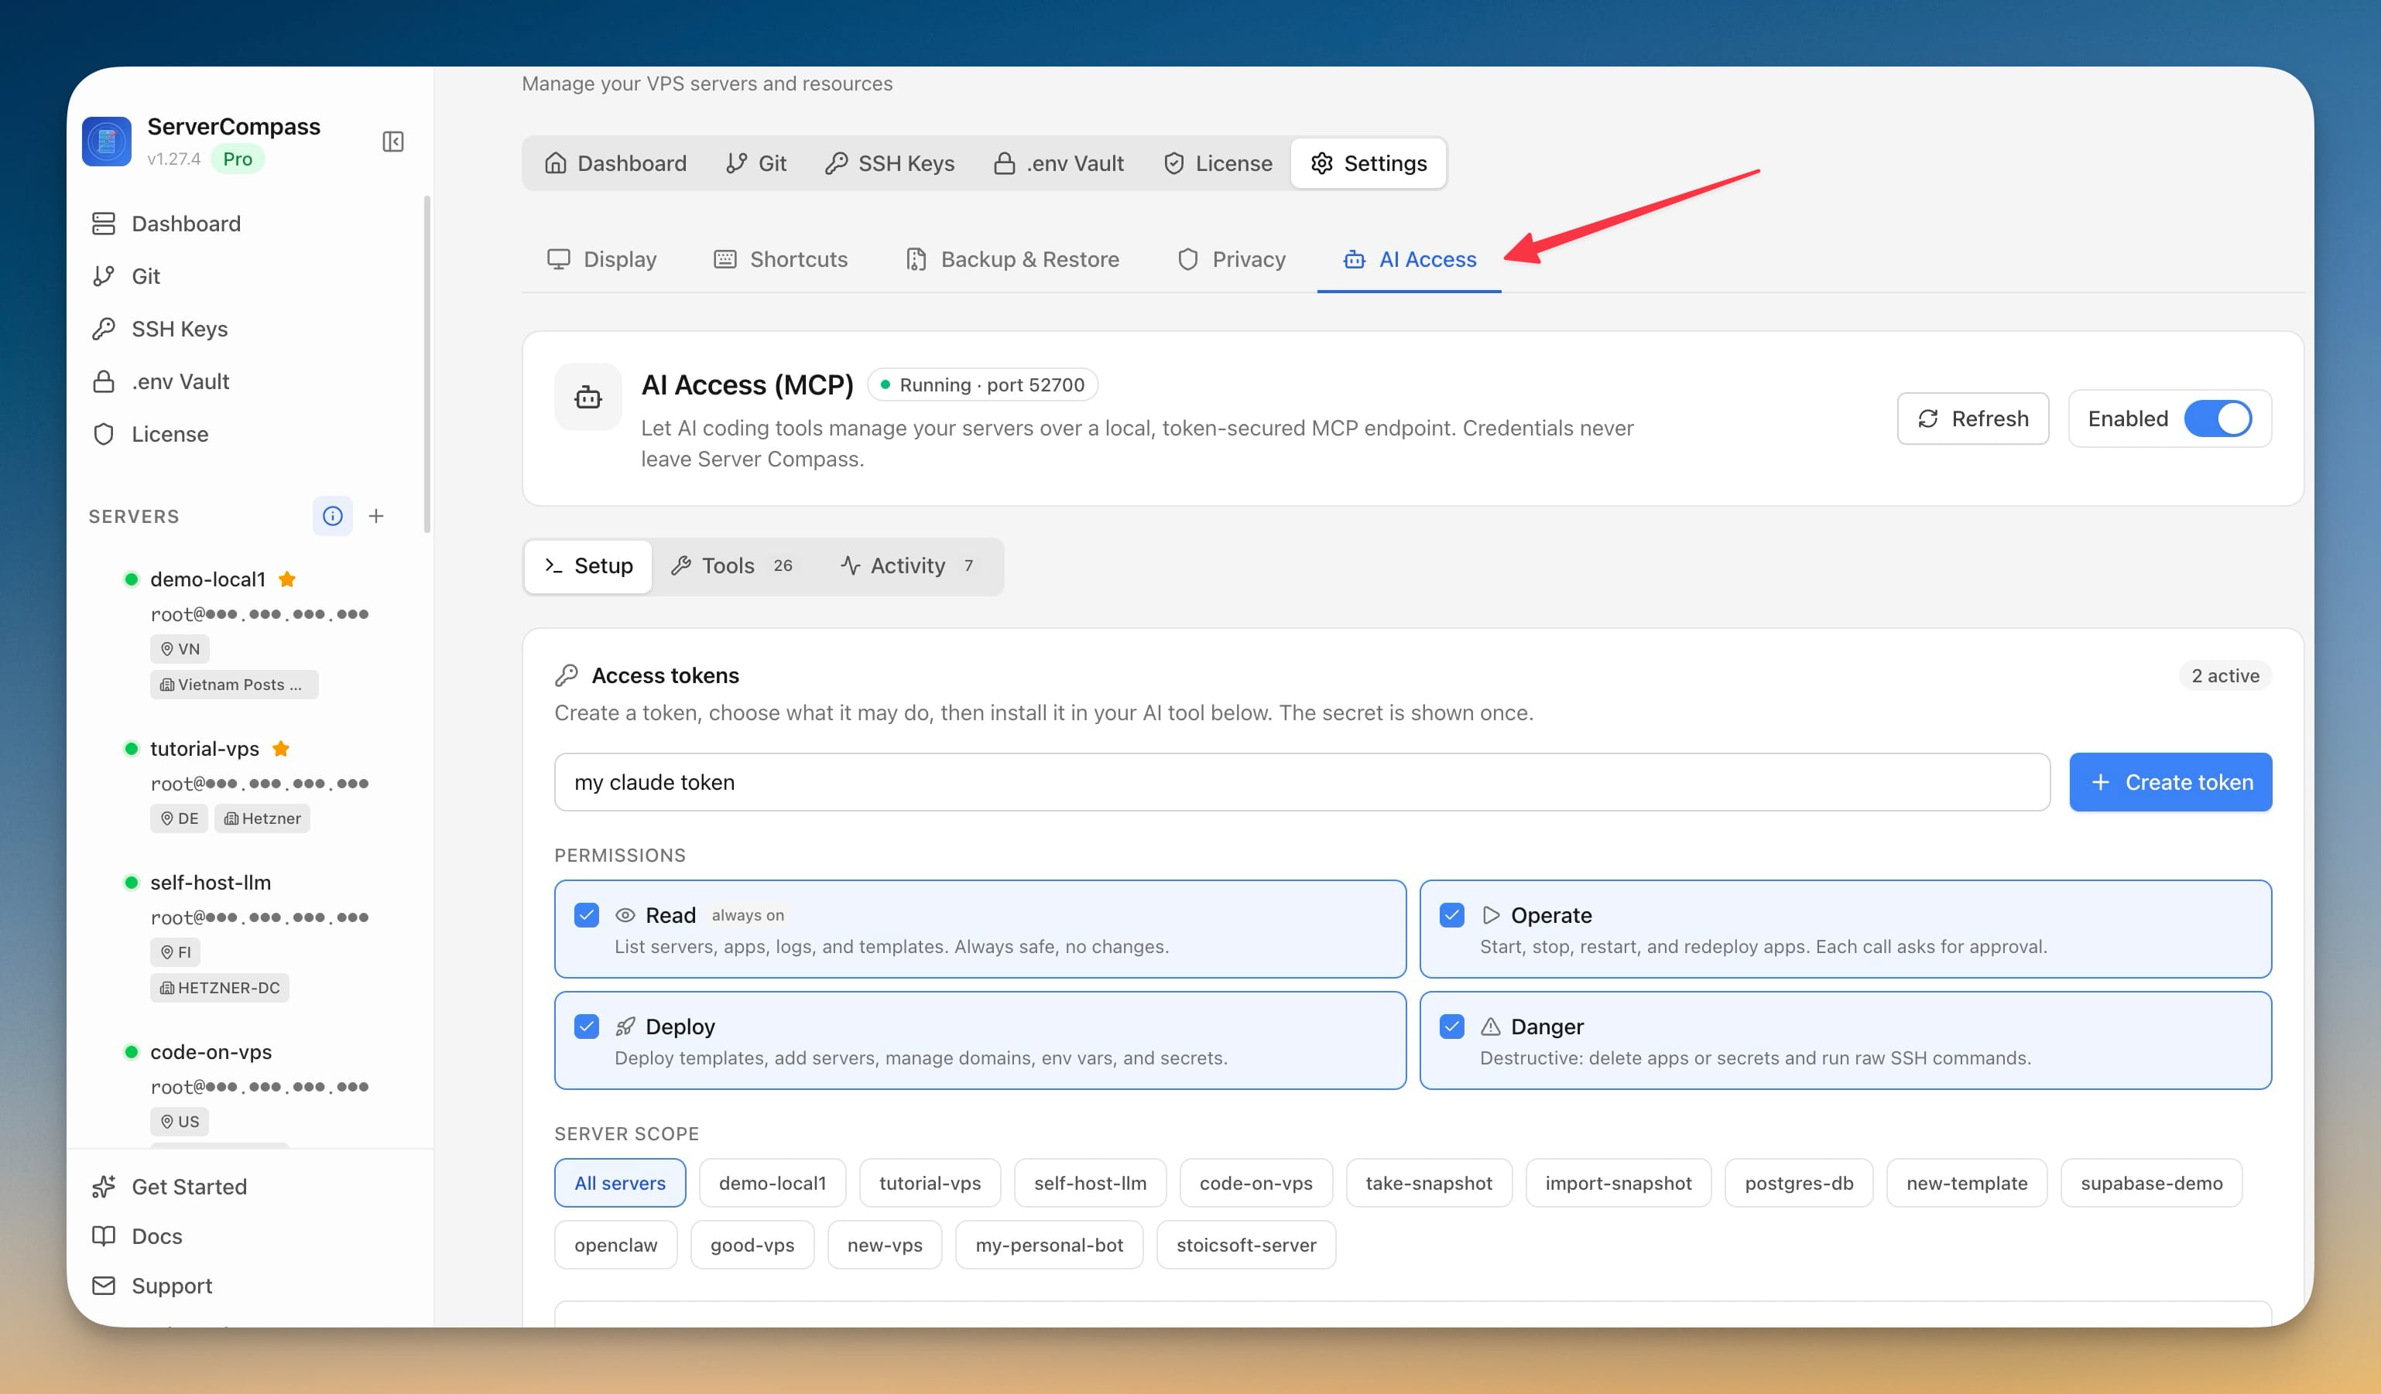Select the demo-local1 server
The image size is (2381, 1394).
click(208, 579)
